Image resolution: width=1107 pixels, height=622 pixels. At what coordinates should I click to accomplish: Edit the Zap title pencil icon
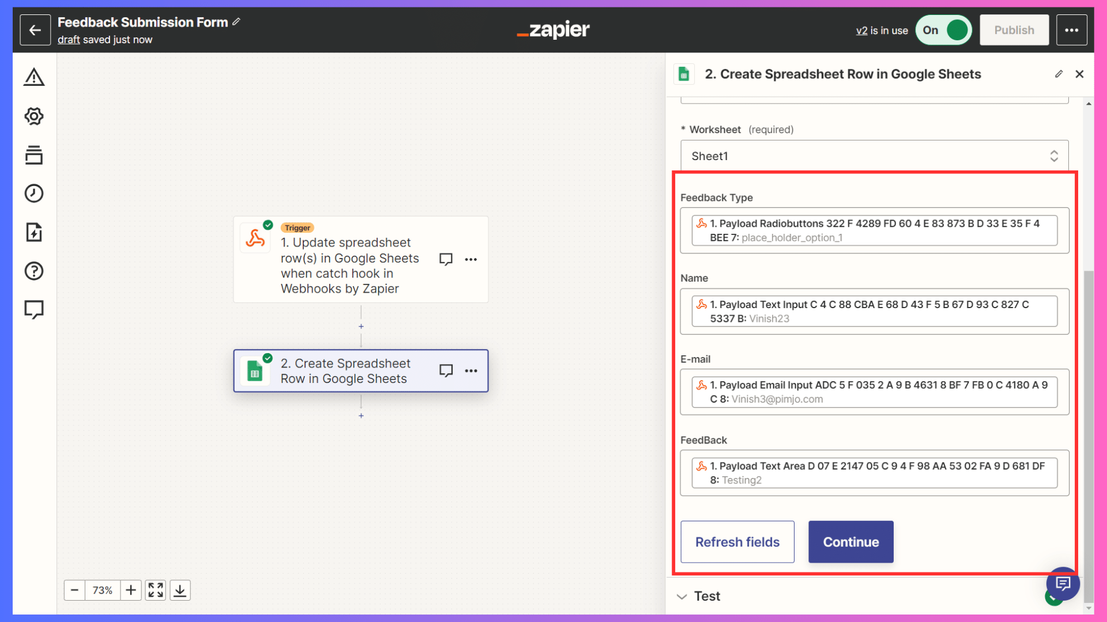click(x=236, y=22)
